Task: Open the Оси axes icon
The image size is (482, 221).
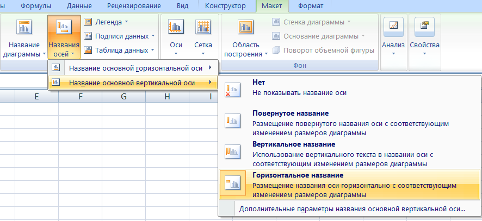Action: point(176,28)
